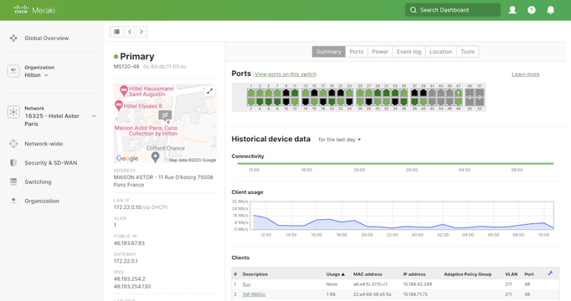Screen dimensions: 571x301
Task: Click in the Search Dashboard field
Action: (453, 10)
